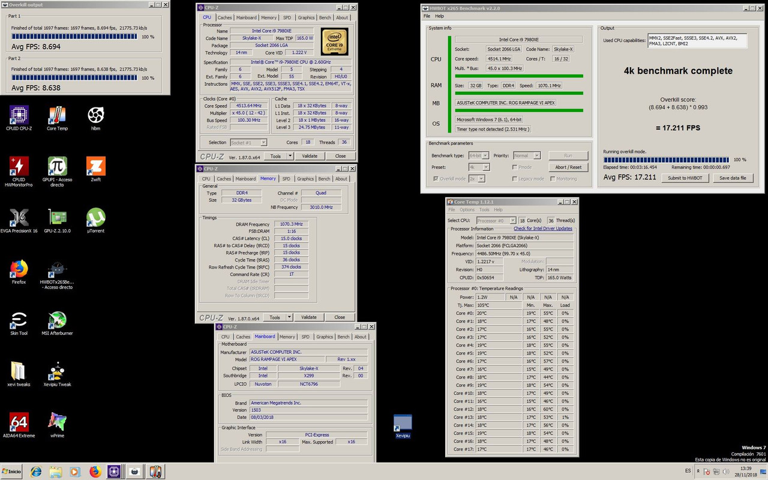
Task: Click the volume icon in system tray
Action: coord(725,472)
